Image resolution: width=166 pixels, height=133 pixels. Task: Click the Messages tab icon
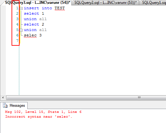click(x=5, y=106)
